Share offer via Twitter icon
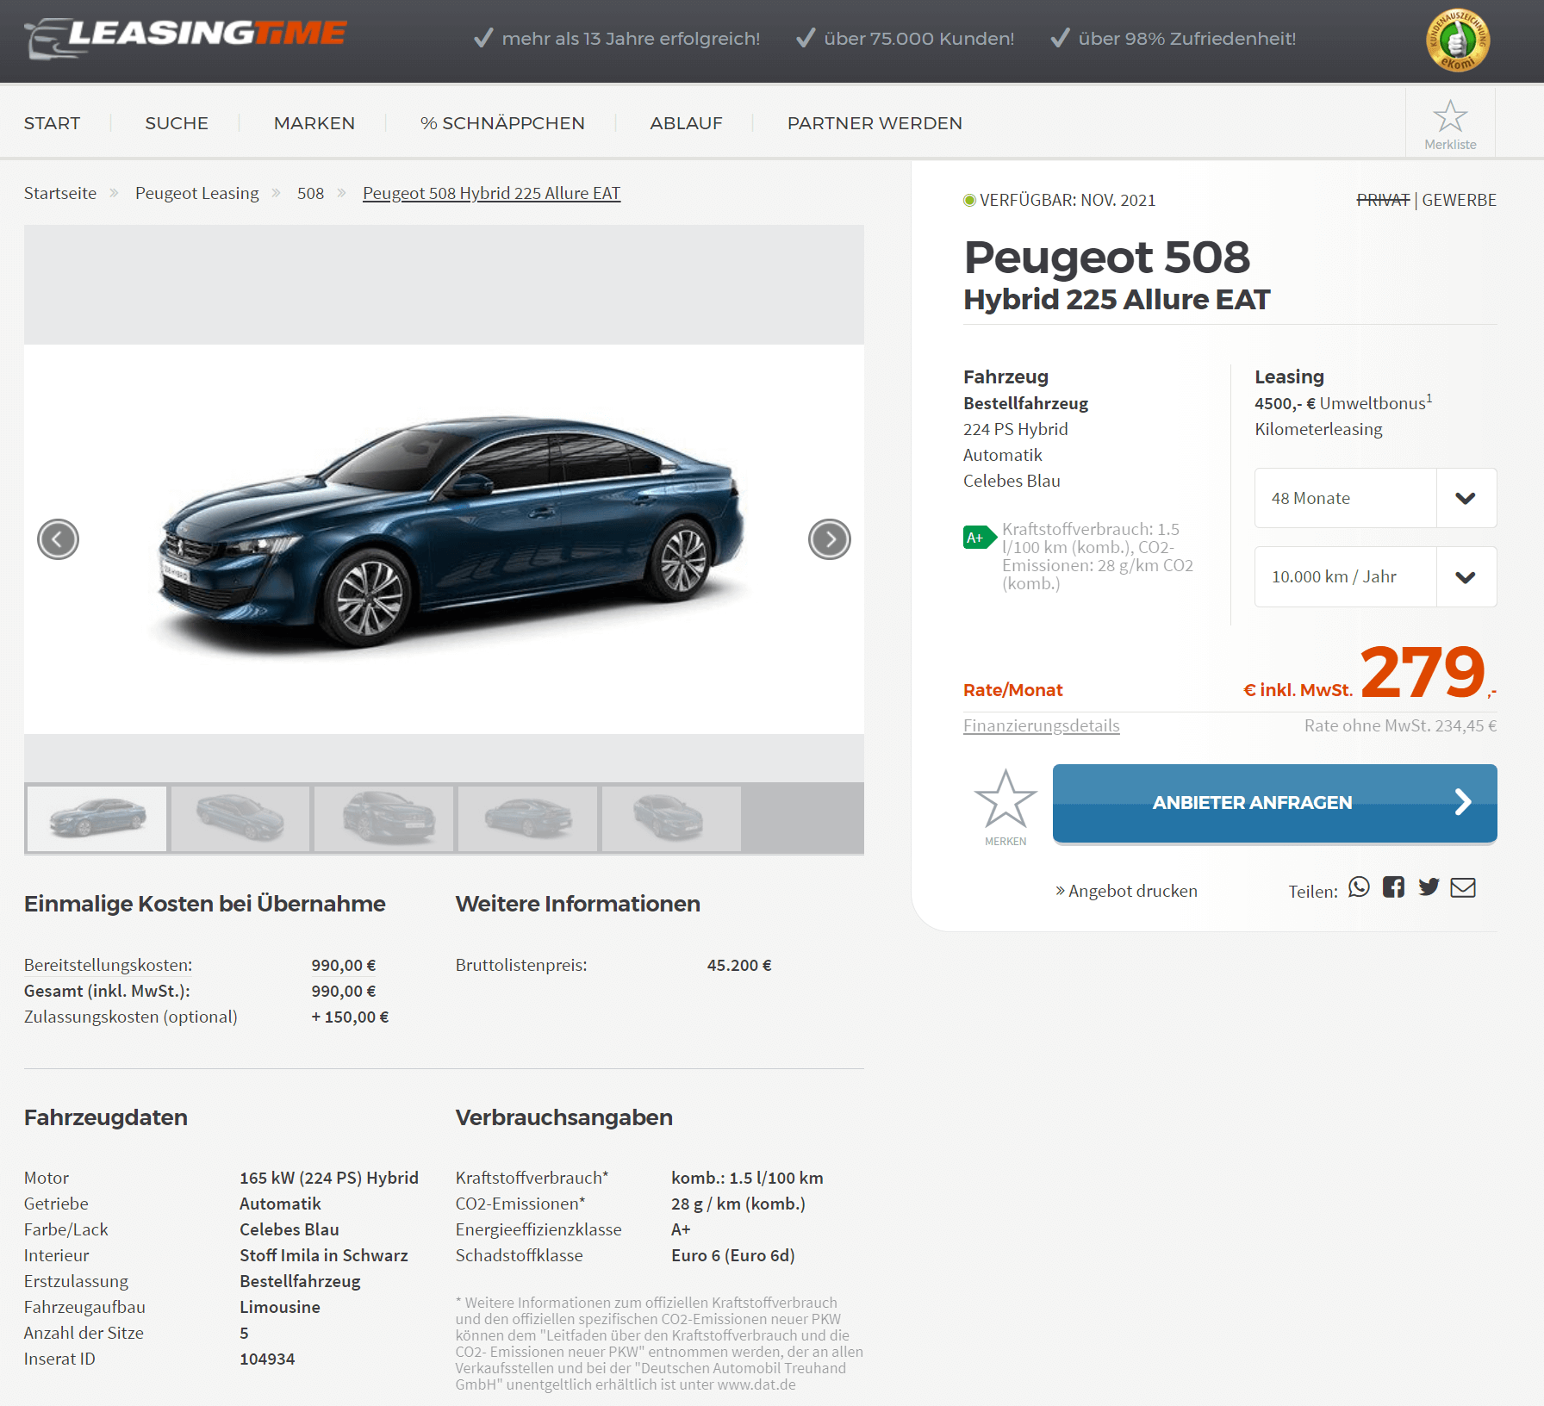The width and height of the screenshot is (1544, 1406). [1429, 887]
